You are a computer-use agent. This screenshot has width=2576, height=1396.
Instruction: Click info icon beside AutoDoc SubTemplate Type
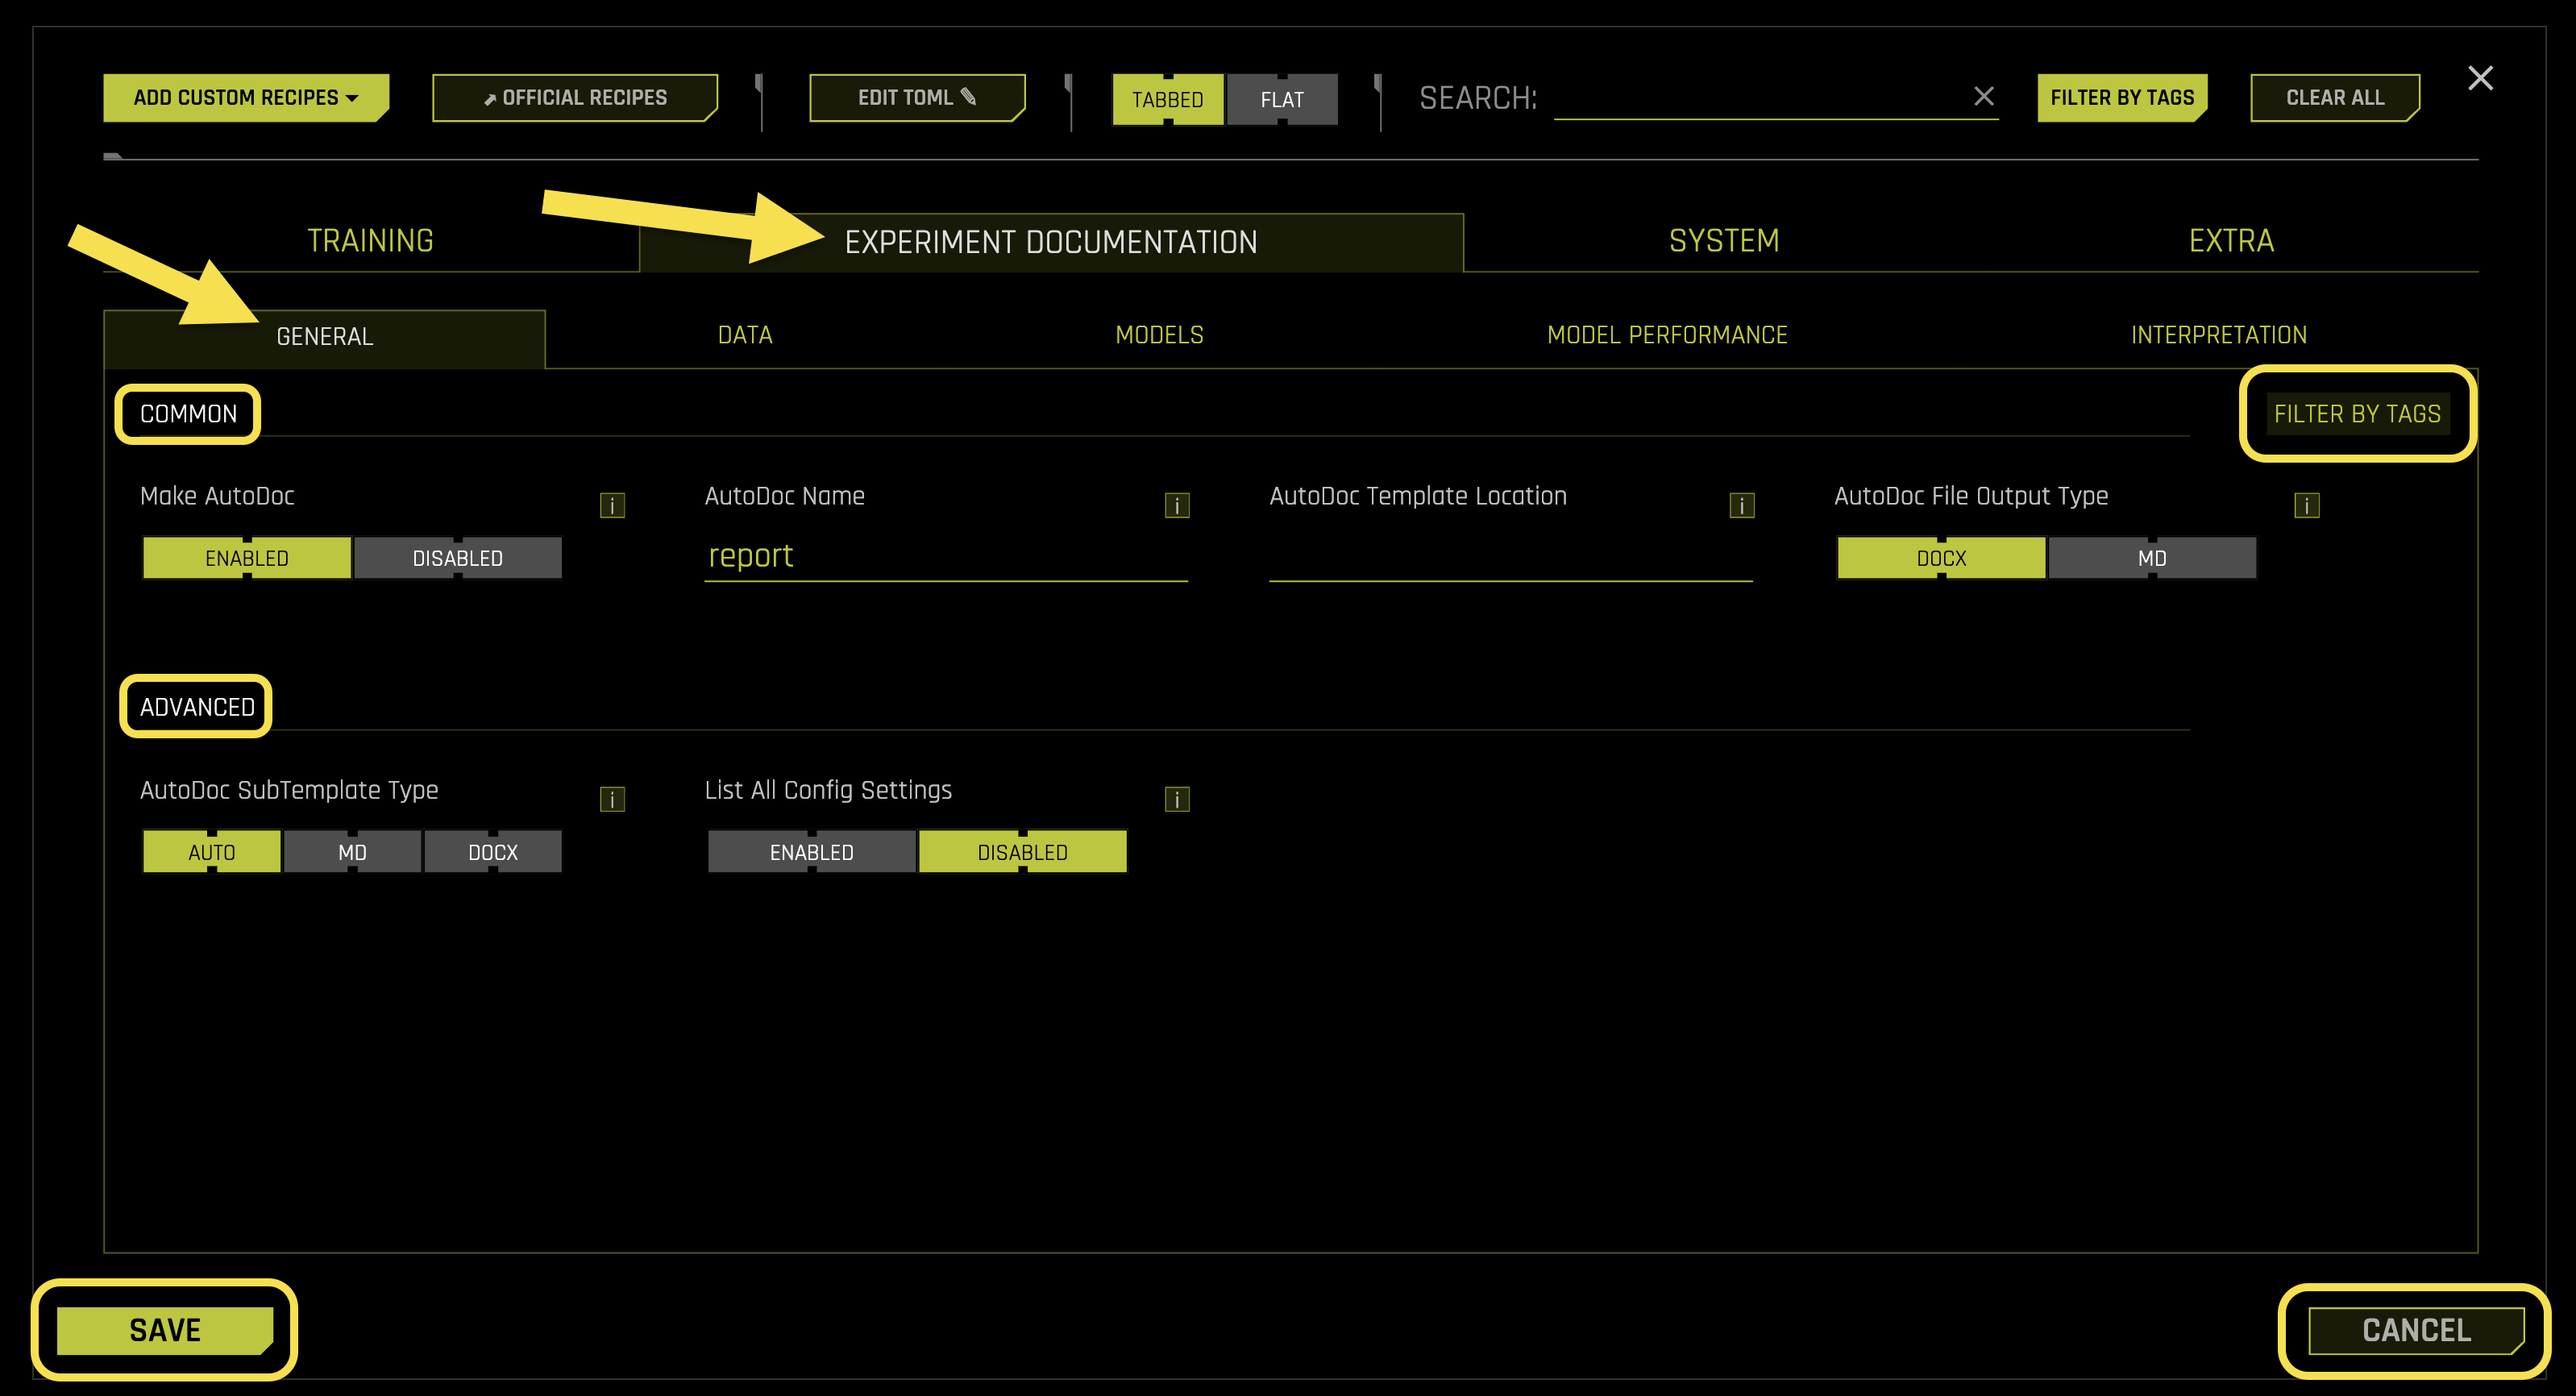(613, 798)
